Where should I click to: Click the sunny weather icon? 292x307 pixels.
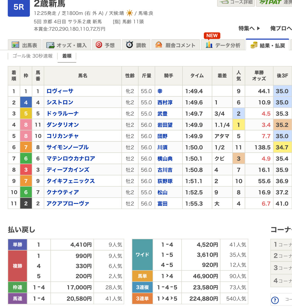[x=129, y=13]
